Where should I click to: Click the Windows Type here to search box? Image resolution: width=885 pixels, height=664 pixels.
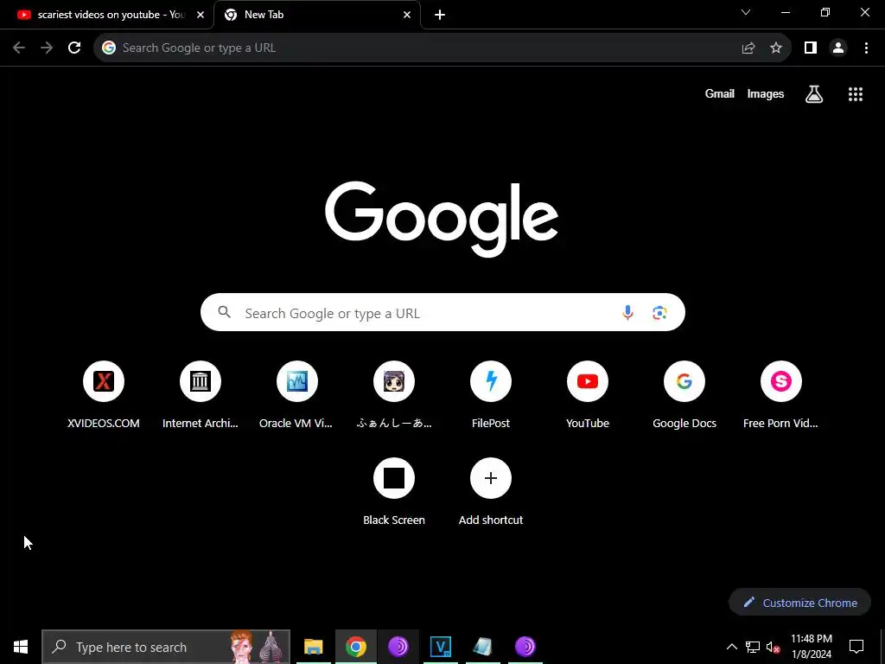(165, 647)
